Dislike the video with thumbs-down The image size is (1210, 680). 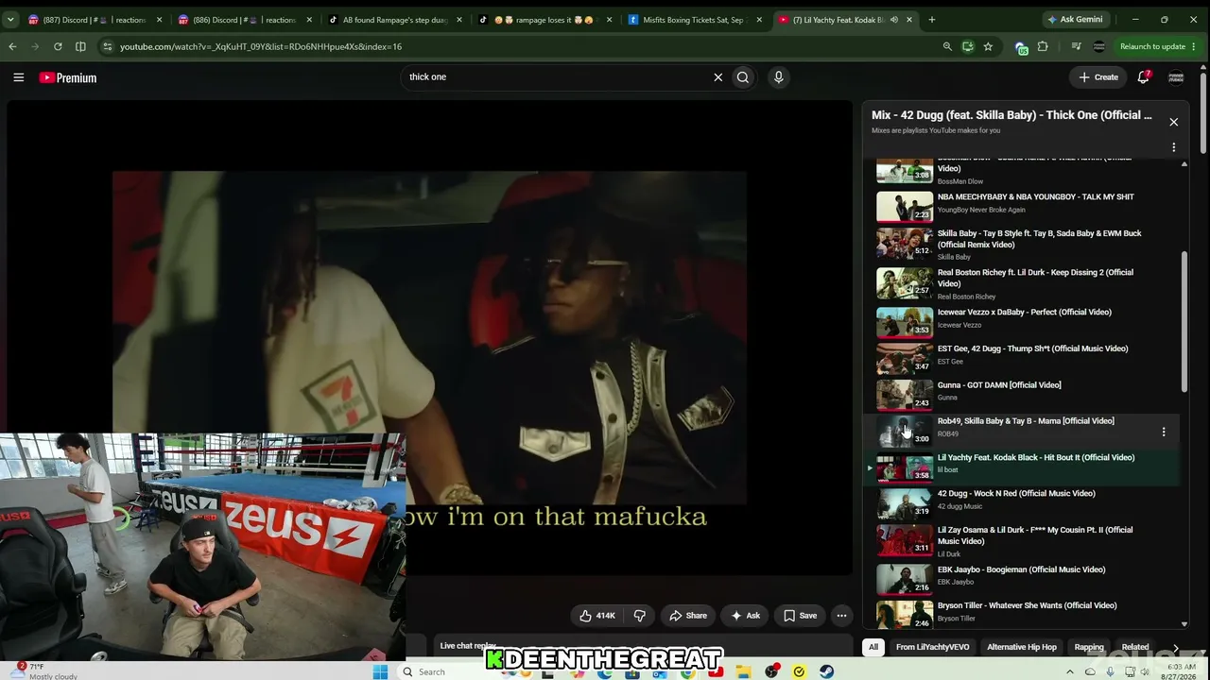pyautogui.click(x=640, y=616)
